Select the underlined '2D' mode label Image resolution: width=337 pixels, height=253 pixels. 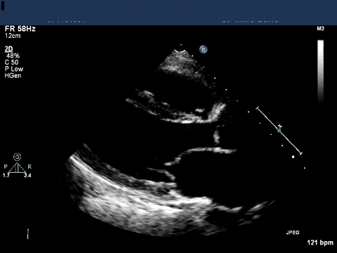tap(9, 49)
